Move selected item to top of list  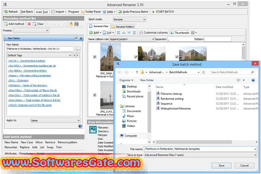tap(118, 33)
